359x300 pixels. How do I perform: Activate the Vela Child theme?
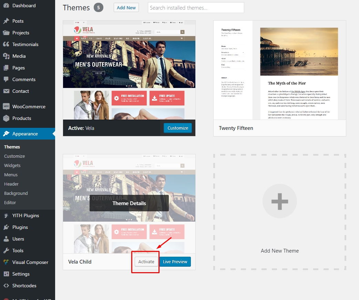pyautogui.click(x=146, y=262)
